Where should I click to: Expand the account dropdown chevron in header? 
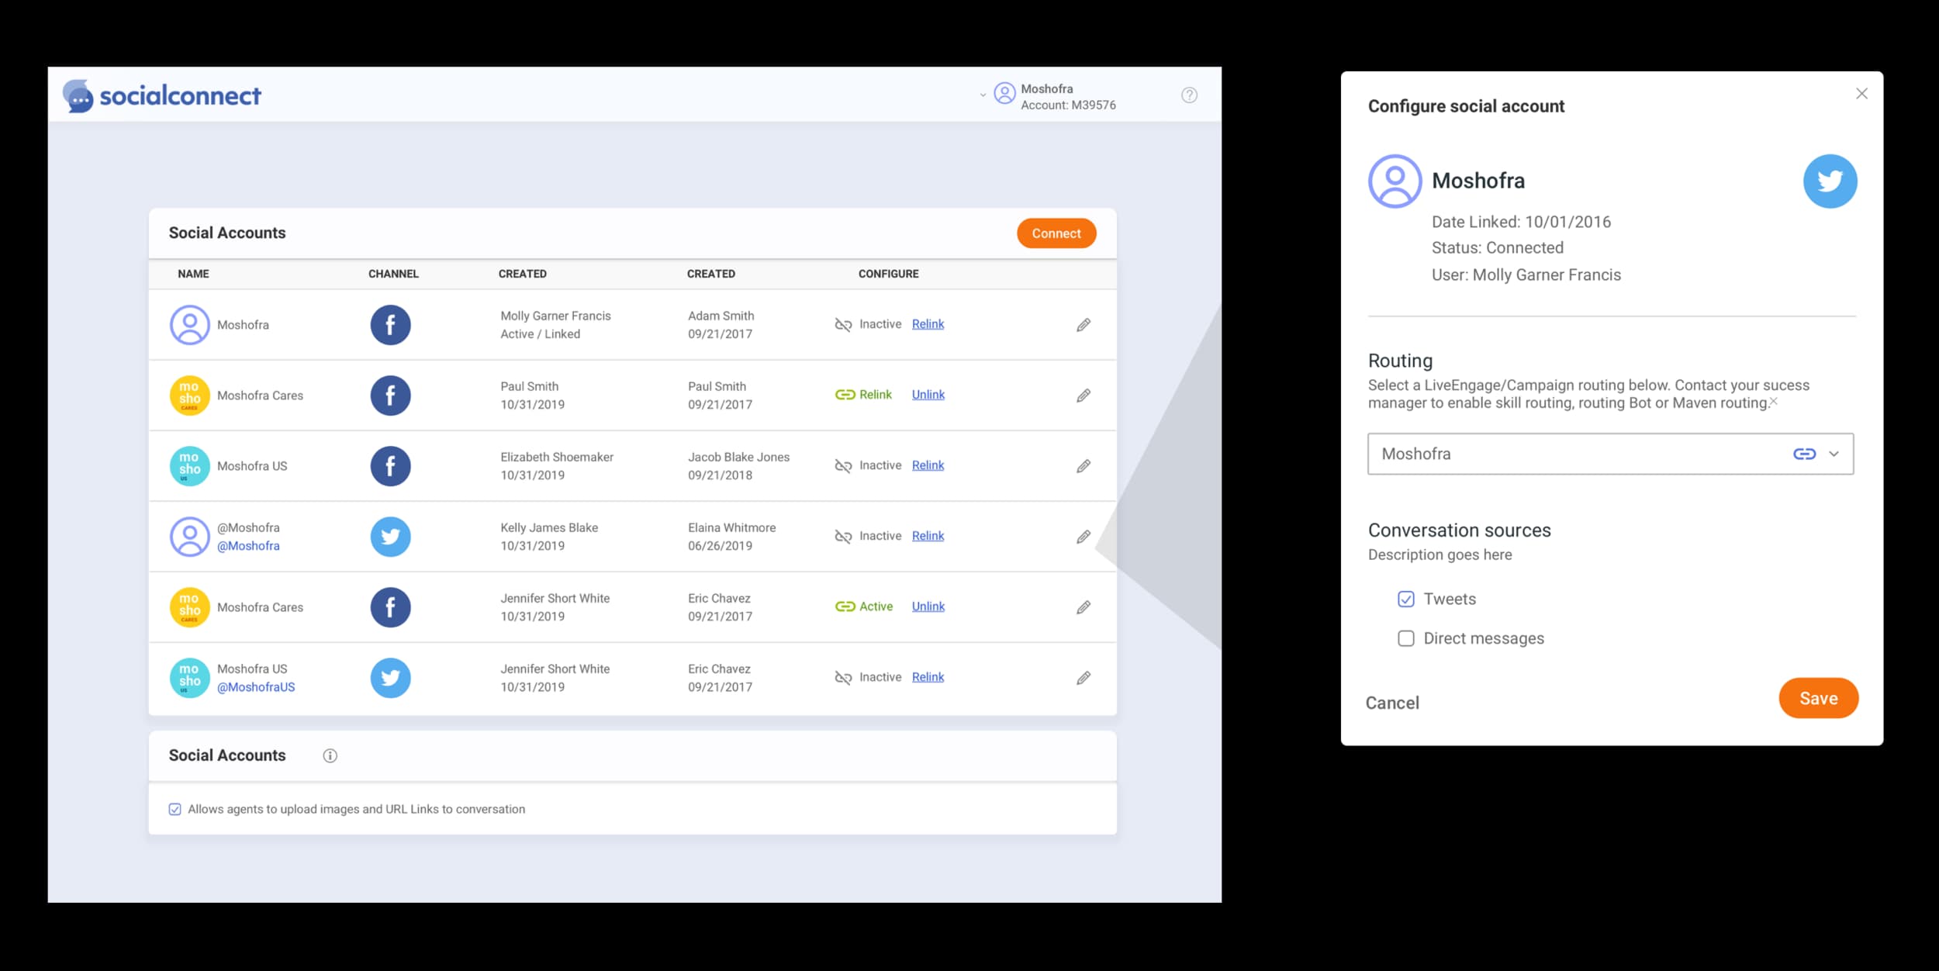point(983,95)
